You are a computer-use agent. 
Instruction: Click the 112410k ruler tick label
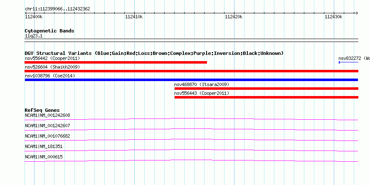pyautogui.click(x=134, y=17)
